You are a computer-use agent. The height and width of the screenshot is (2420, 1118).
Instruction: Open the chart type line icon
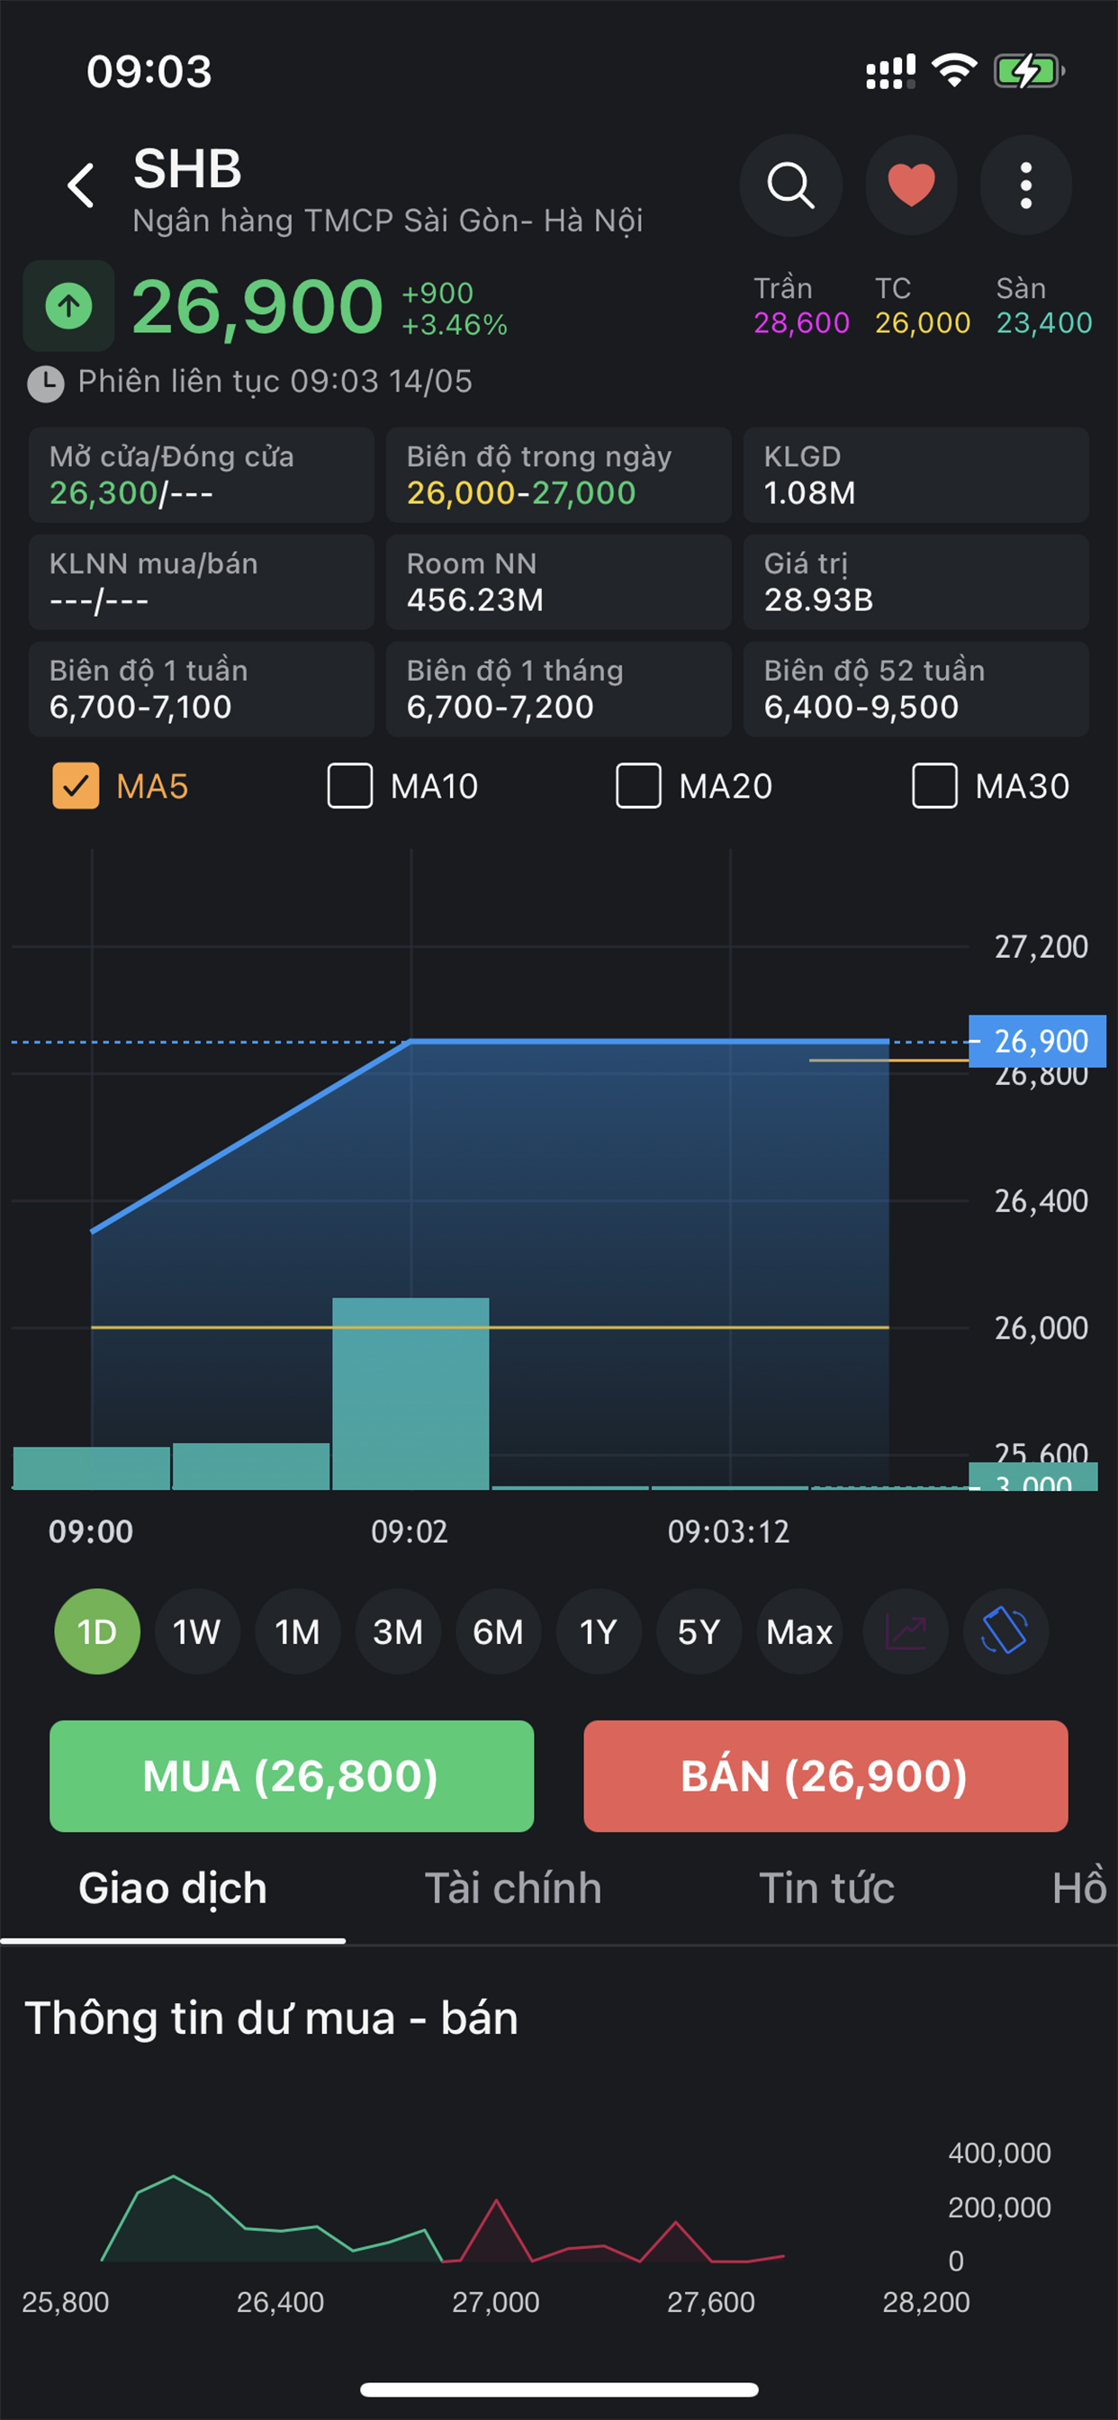[906, 1632]
